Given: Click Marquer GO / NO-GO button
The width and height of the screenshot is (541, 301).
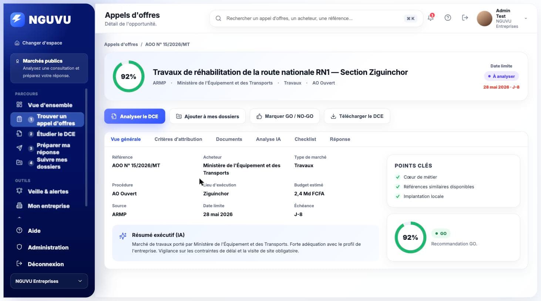Looking at the screenshot, I should pos(285,116).
